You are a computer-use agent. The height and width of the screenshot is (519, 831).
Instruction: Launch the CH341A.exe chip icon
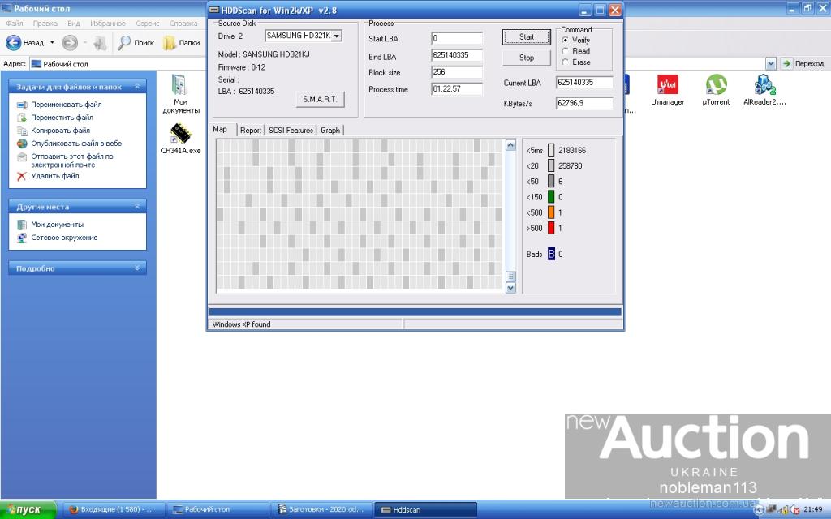coord(180,134)
